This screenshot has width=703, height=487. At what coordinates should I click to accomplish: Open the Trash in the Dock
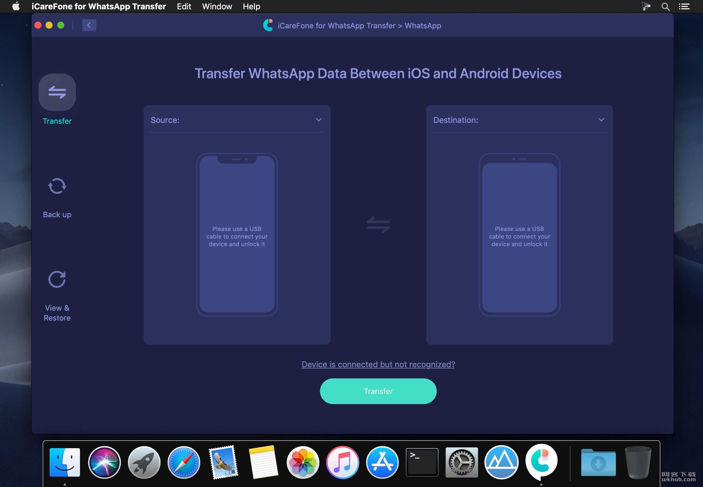(x=638, y=463)
